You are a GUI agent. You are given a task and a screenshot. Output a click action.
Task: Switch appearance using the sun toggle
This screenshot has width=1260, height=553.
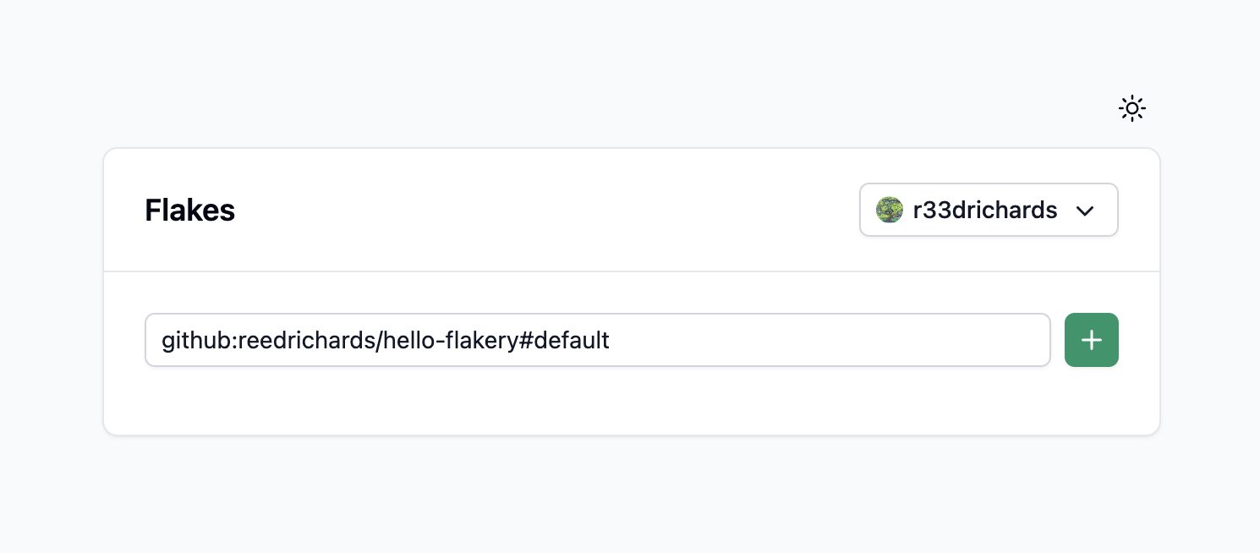(1131, 108)
